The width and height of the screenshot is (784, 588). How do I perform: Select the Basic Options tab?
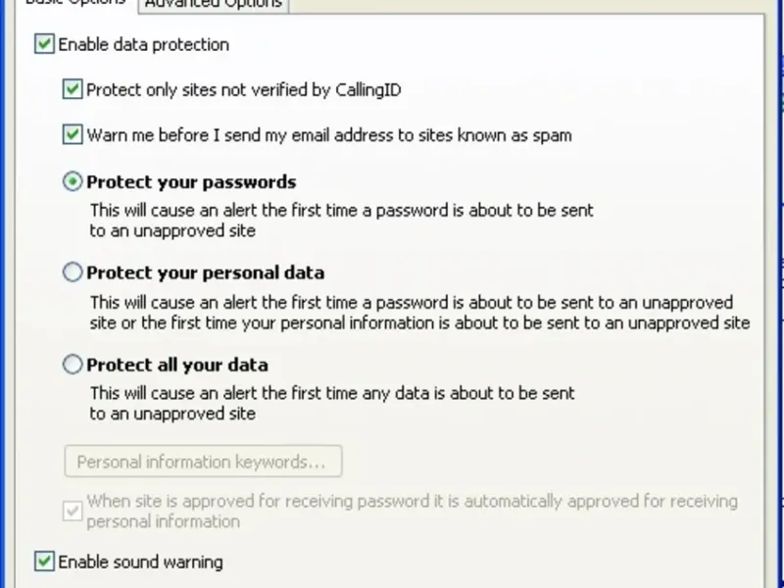[x=74, y=3]
